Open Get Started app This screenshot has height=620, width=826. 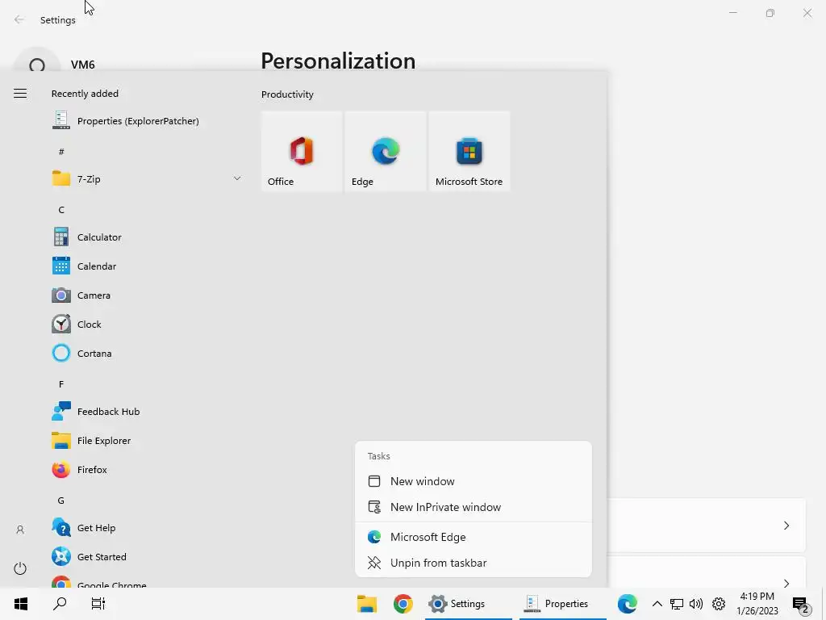tap(147, 557)
